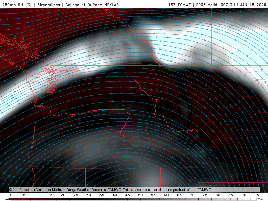The width and height of the screenshot is (268, 201).
Task: Click the '15' color scale label
Action: [x=50, y=195]
